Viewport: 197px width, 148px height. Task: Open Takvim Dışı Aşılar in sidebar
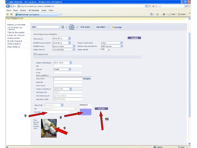pyautogui.click(x=16, y=32)
